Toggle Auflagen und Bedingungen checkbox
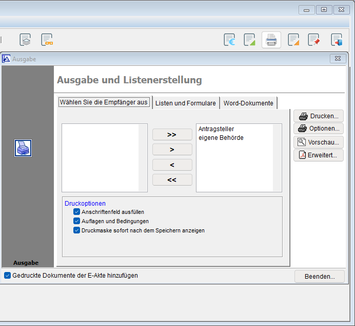 click(x=77, y=221)
